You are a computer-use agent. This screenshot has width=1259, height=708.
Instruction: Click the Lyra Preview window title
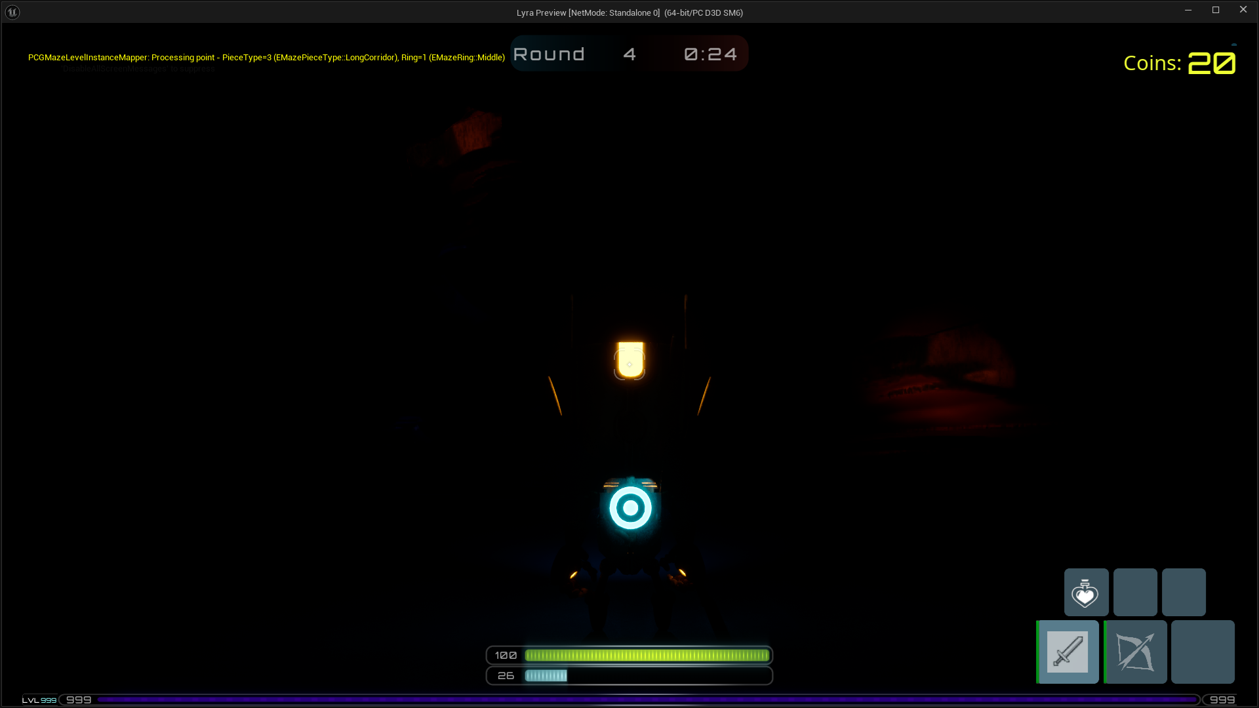629,12
